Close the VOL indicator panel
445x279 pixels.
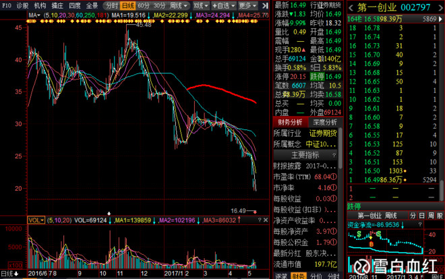pos(266,220)
